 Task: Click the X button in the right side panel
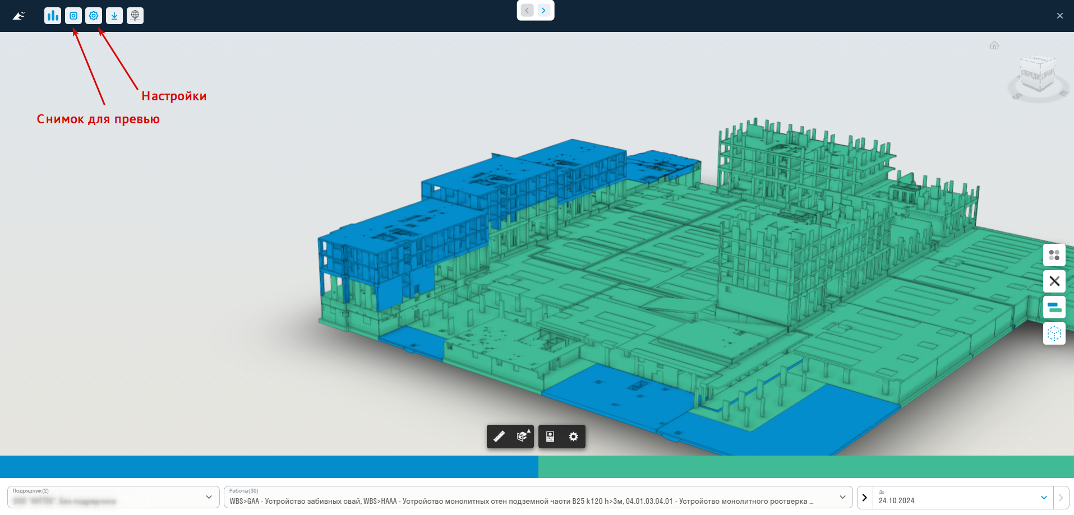(x=1054, y=281)
